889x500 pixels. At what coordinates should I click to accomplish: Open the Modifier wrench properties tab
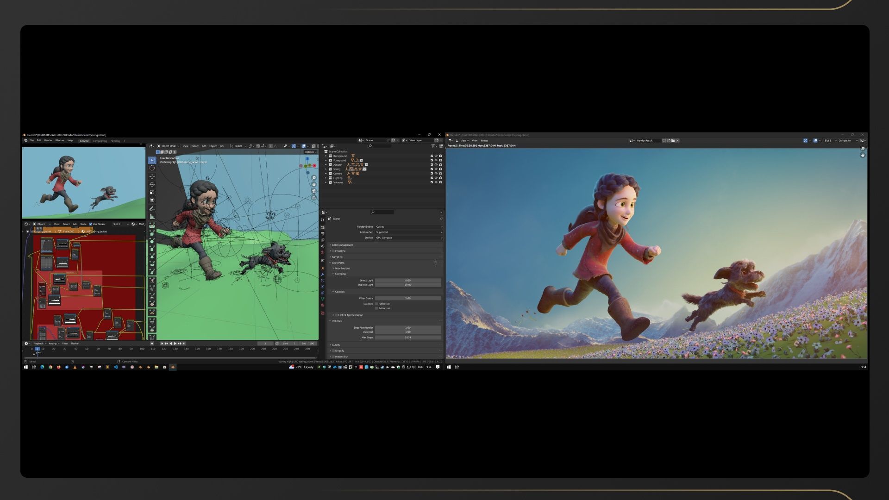tap(323, 275)
